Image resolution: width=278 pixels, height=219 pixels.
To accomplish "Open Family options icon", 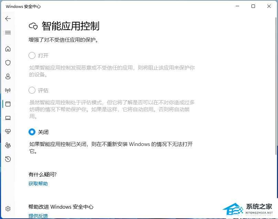I will [8, 145].
